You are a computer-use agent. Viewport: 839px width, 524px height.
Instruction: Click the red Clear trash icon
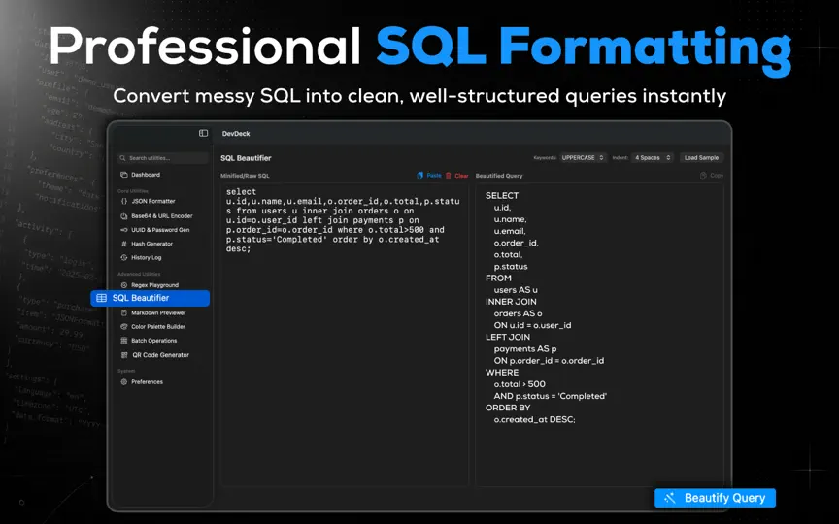(449, 176)
